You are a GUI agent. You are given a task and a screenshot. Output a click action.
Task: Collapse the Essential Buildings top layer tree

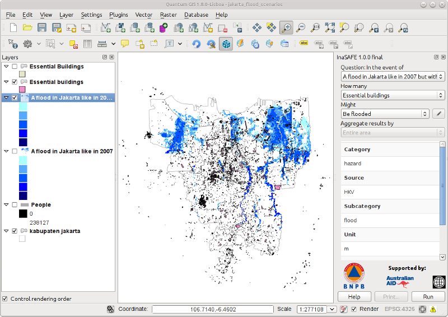click(6, 66)
